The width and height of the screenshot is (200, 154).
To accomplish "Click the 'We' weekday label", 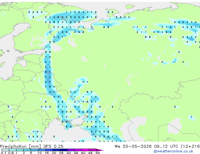I will pyautogui.click(x=117, y=146).
